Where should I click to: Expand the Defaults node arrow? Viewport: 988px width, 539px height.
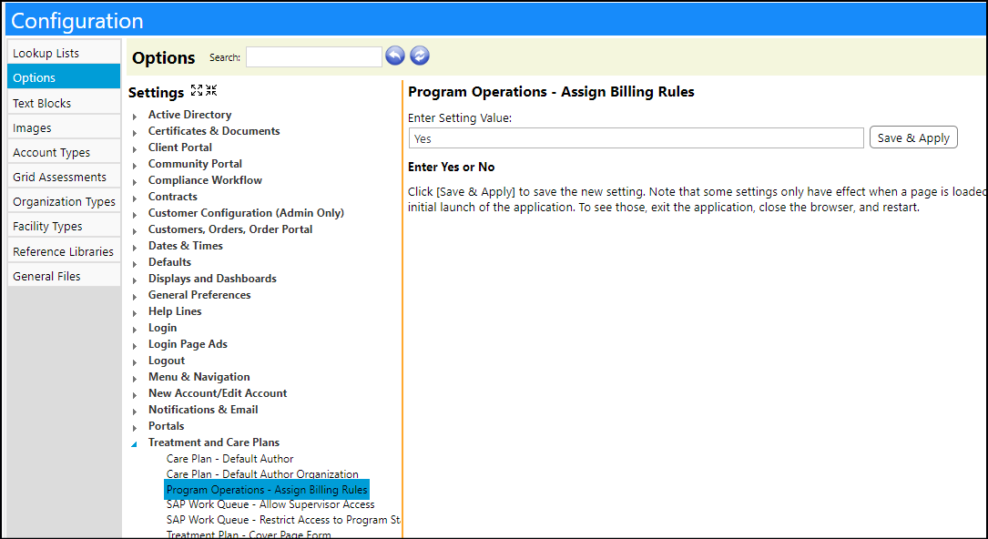(x=135, y=264)
